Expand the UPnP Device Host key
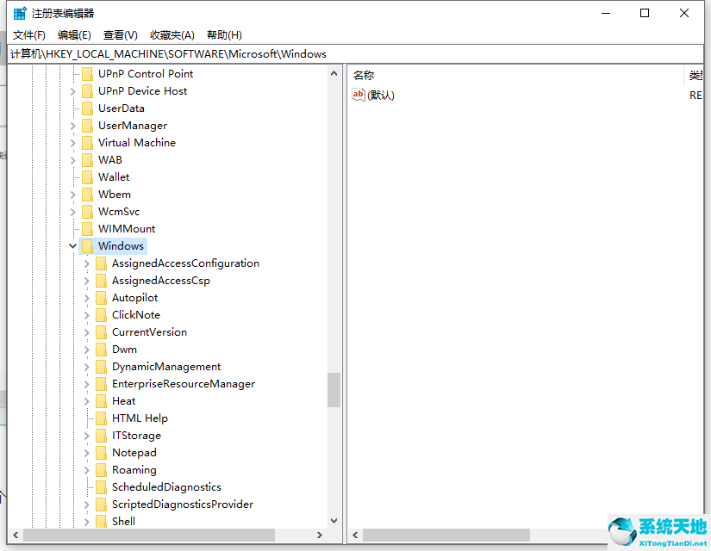The width and height of the screenshot is (711, 551). pos(72,90)
